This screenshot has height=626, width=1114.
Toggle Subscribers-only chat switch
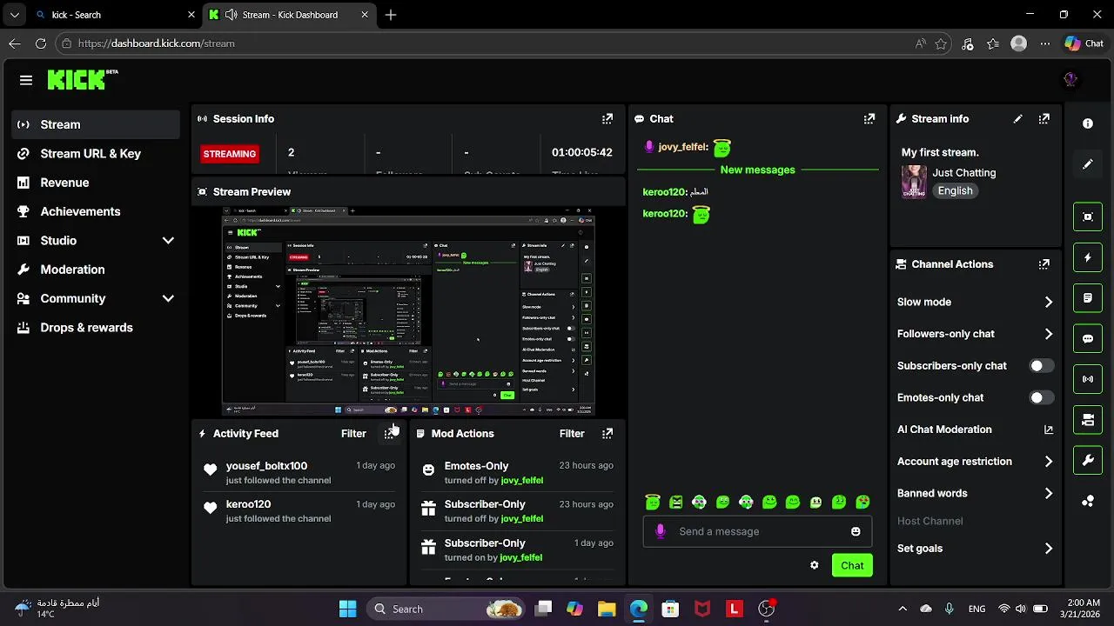(x=1041, y=366)
